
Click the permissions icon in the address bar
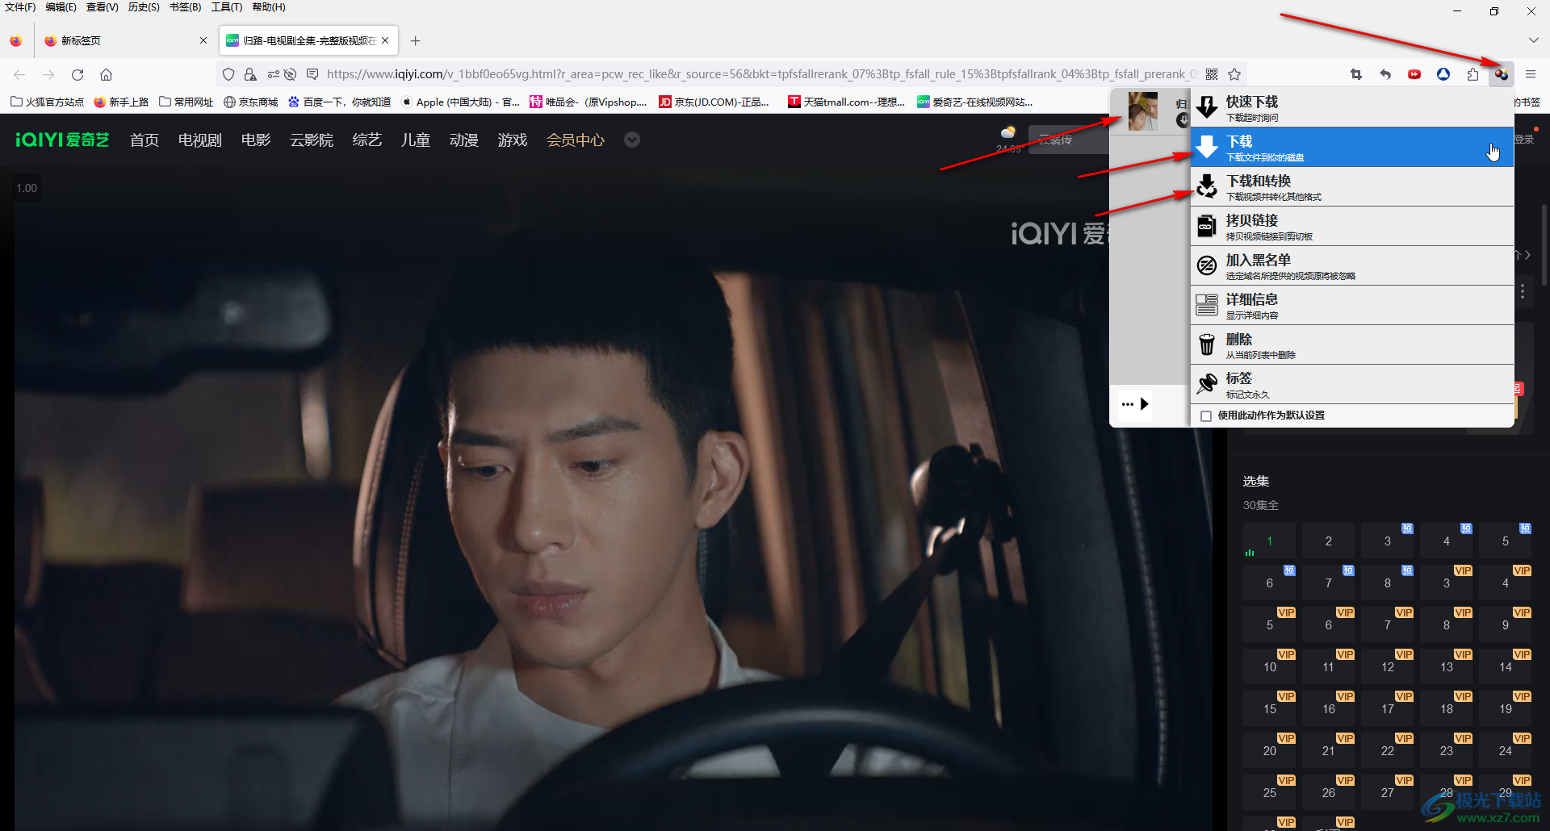click(273, 74)
